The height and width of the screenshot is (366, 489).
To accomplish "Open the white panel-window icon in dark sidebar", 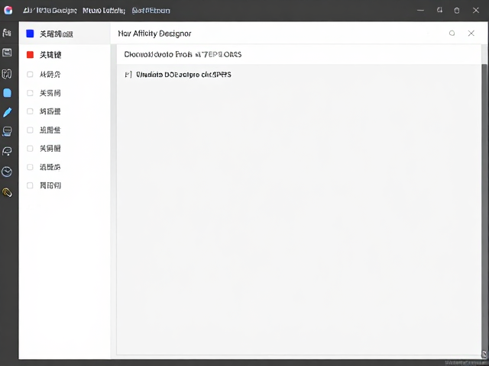I will coord(7,53).
